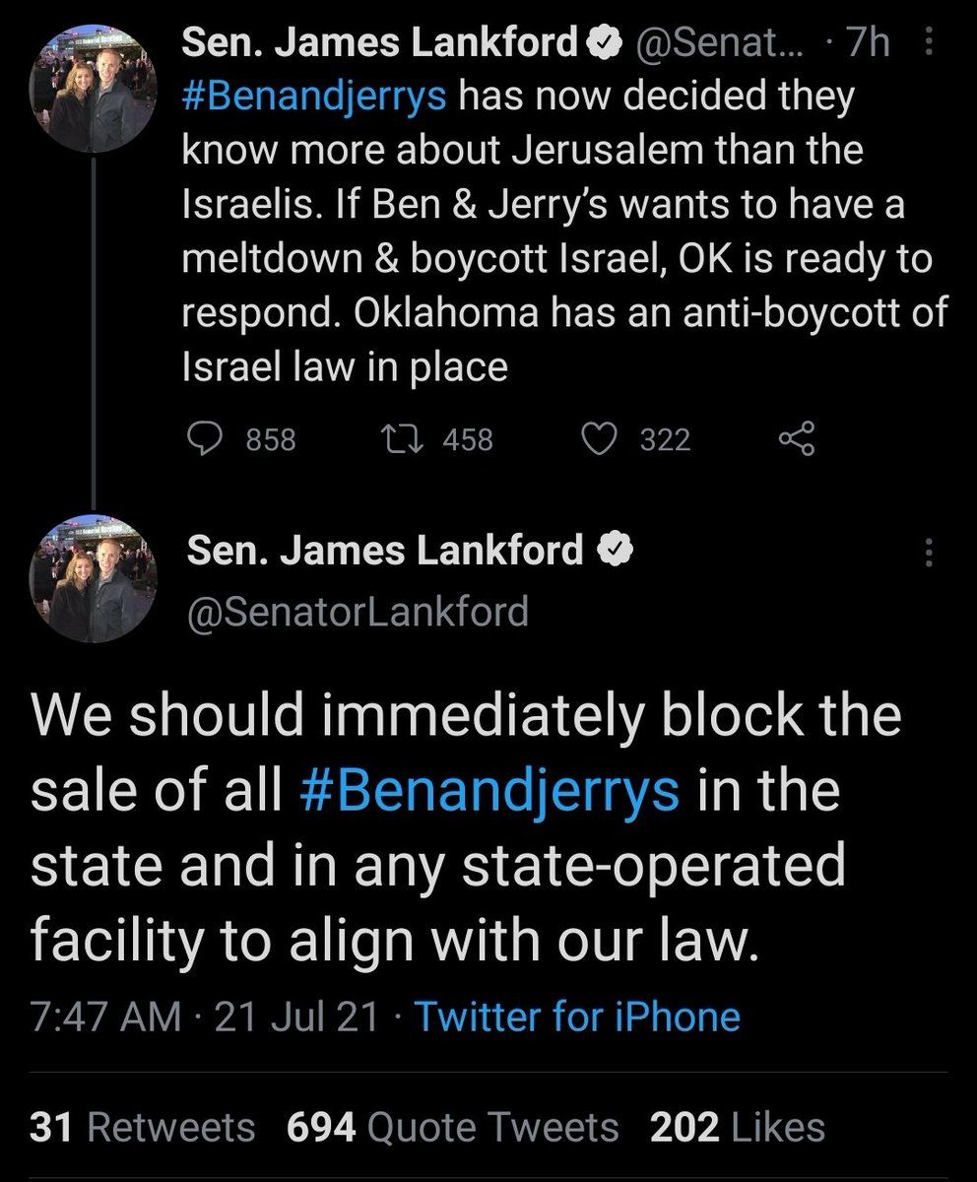View the 31 Retweets list
The width and height of the screenshot is (977, 1182).
142,1127
